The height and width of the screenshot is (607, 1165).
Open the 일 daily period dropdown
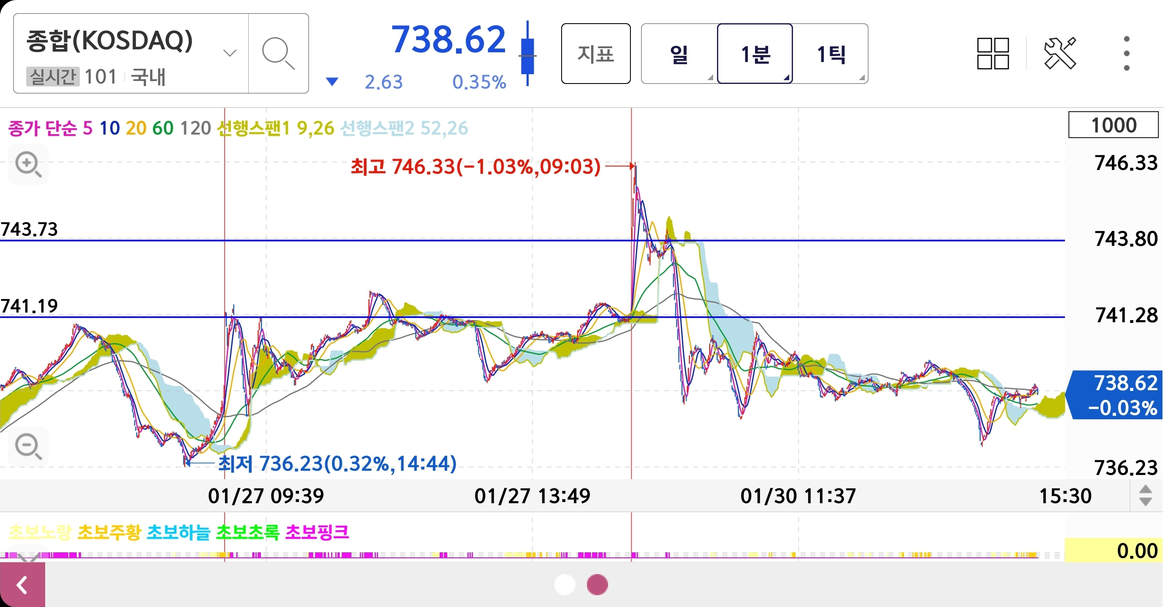point(679,54)
